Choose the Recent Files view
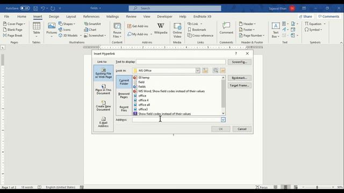Image resolution: width=344 pixels, height=193 pixels. pyautogui.click(x=124, y=108)
